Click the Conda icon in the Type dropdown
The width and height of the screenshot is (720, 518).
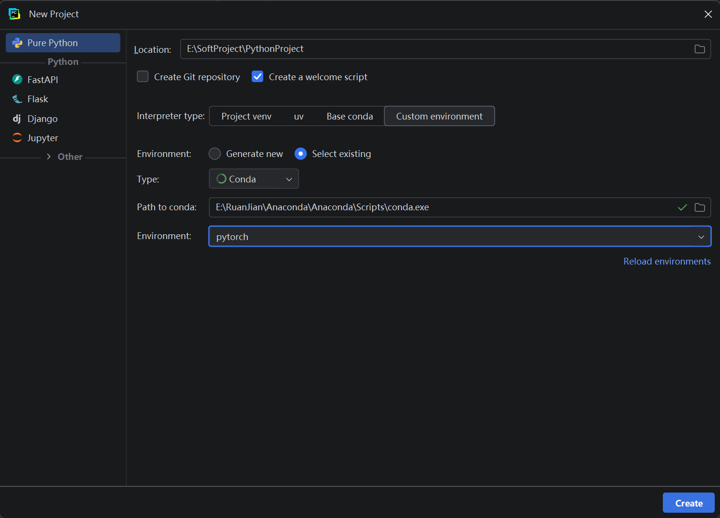(221, 179)
